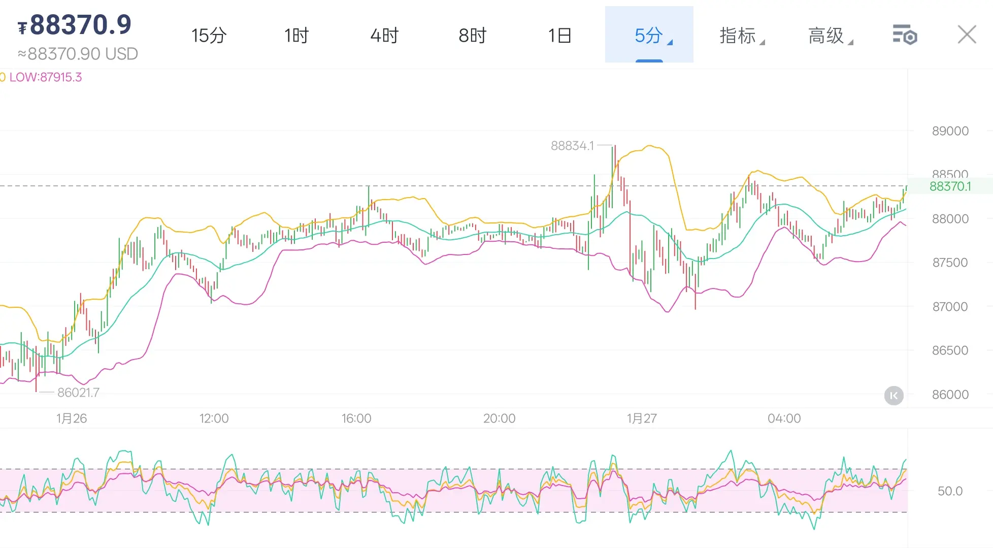
Task: Switch to the 1时 timeframe
Action: coord(296,35)
